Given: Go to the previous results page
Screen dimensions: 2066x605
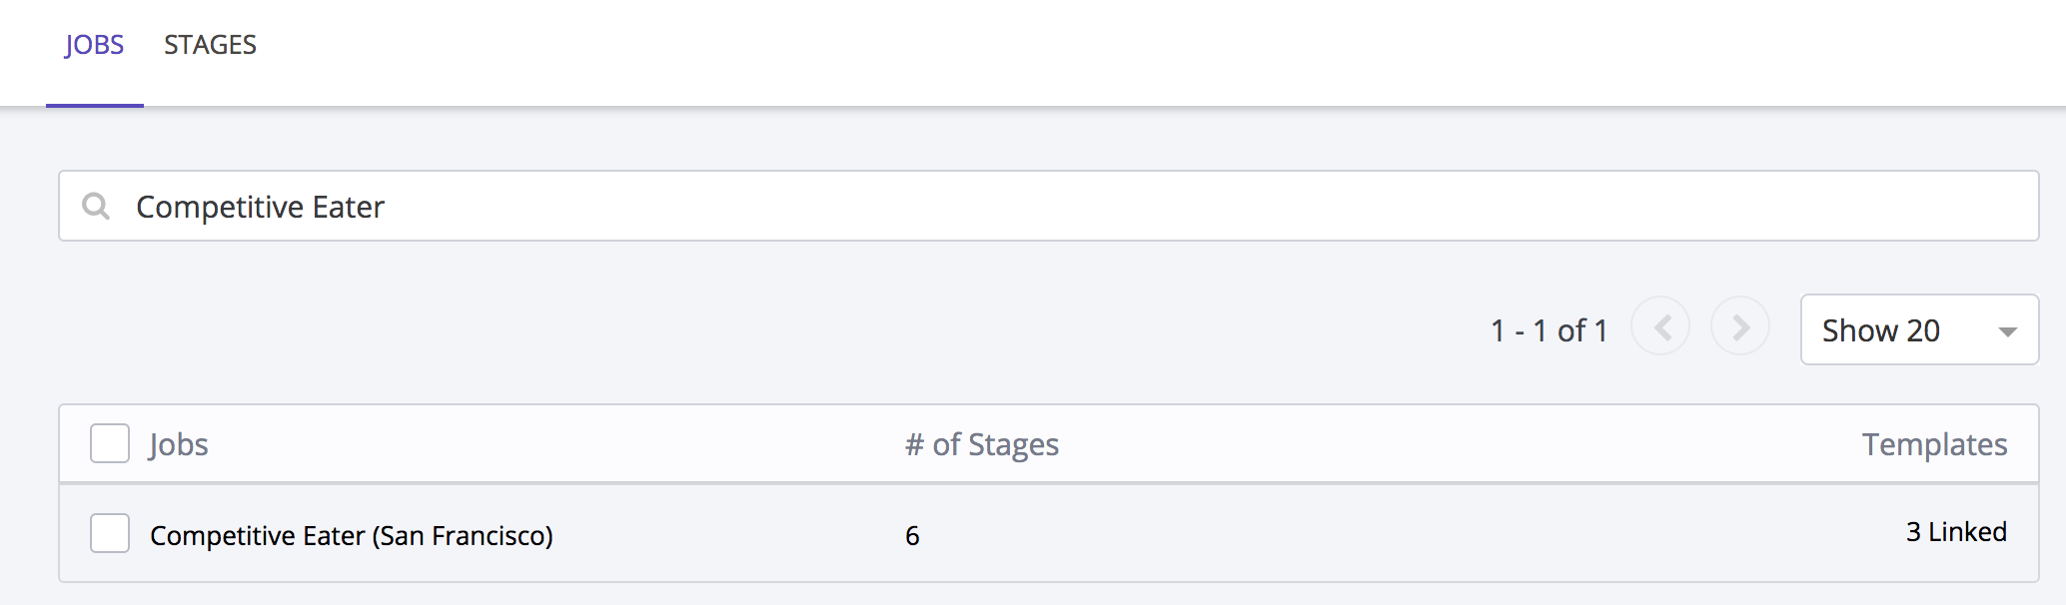Looking at the screenshot, I should [x=1660, y=327].
